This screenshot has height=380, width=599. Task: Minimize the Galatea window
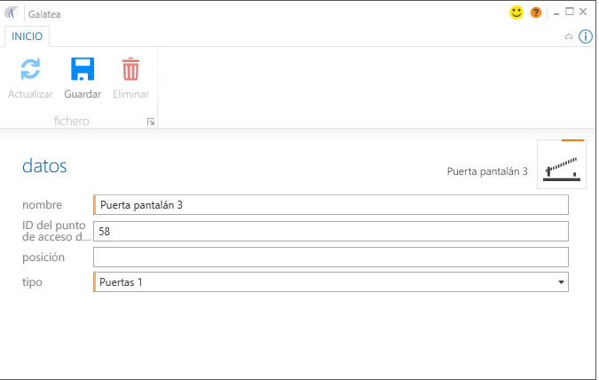point(555,13)
